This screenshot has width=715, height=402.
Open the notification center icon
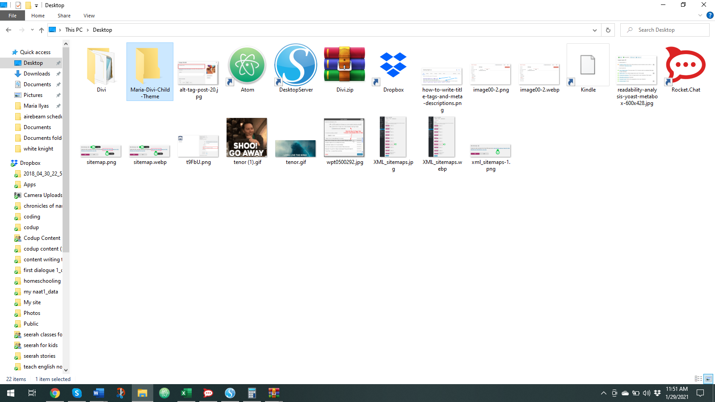700,393
